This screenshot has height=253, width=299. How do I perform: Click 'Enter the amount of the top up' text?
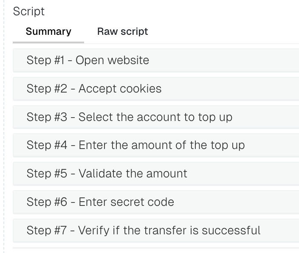coord(162,145)
